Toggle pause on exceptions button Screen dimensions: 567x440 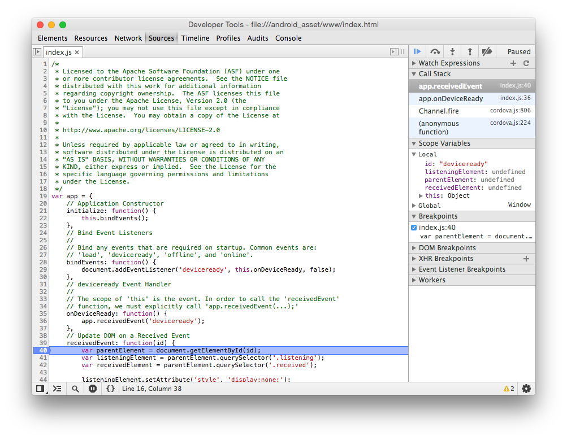pos(93,389)
